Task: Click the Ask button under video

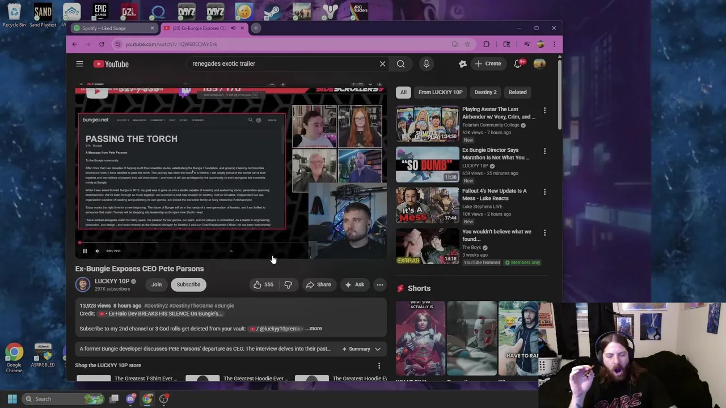Action: pyautogui.click(x=354, y=284)
